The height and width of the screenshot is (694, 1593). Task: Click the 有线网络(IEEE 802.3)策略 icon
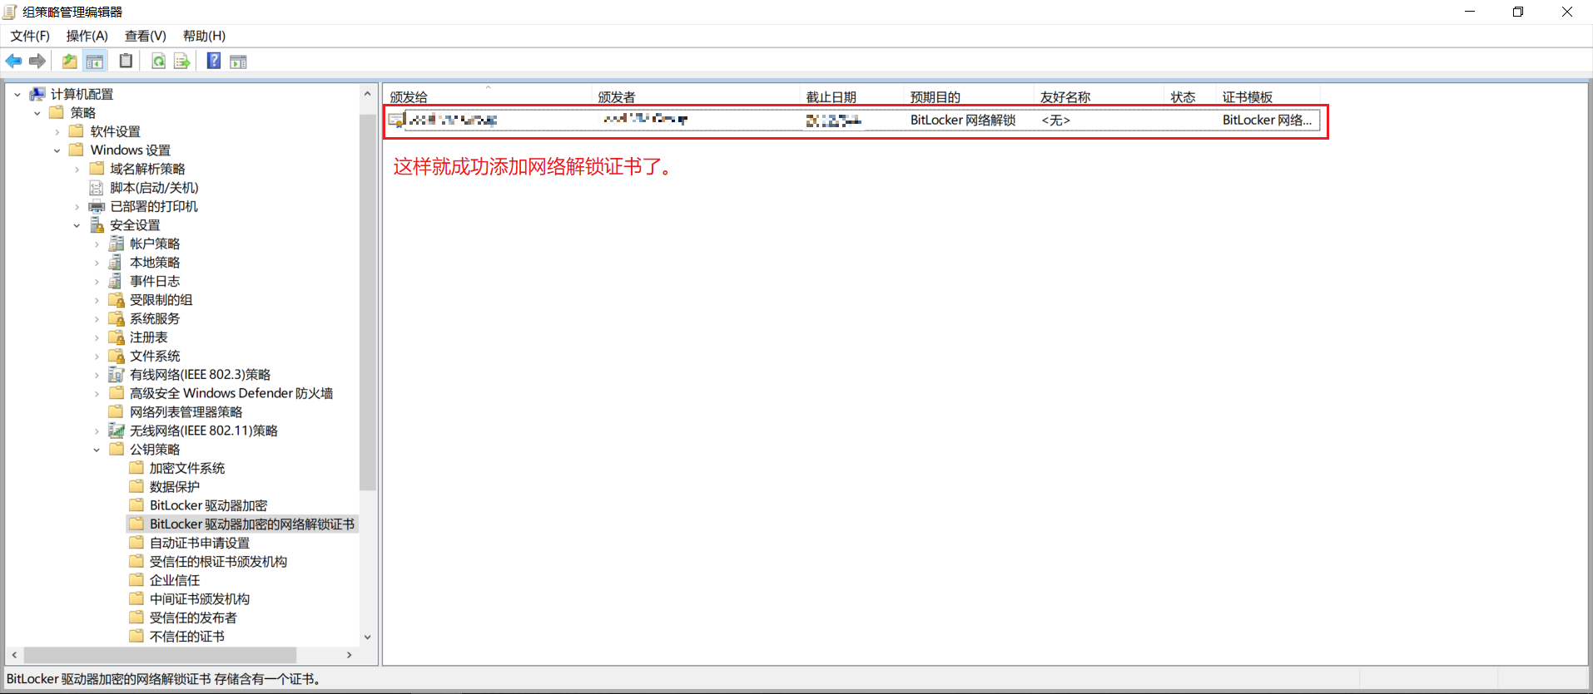(x=117, y=375)
